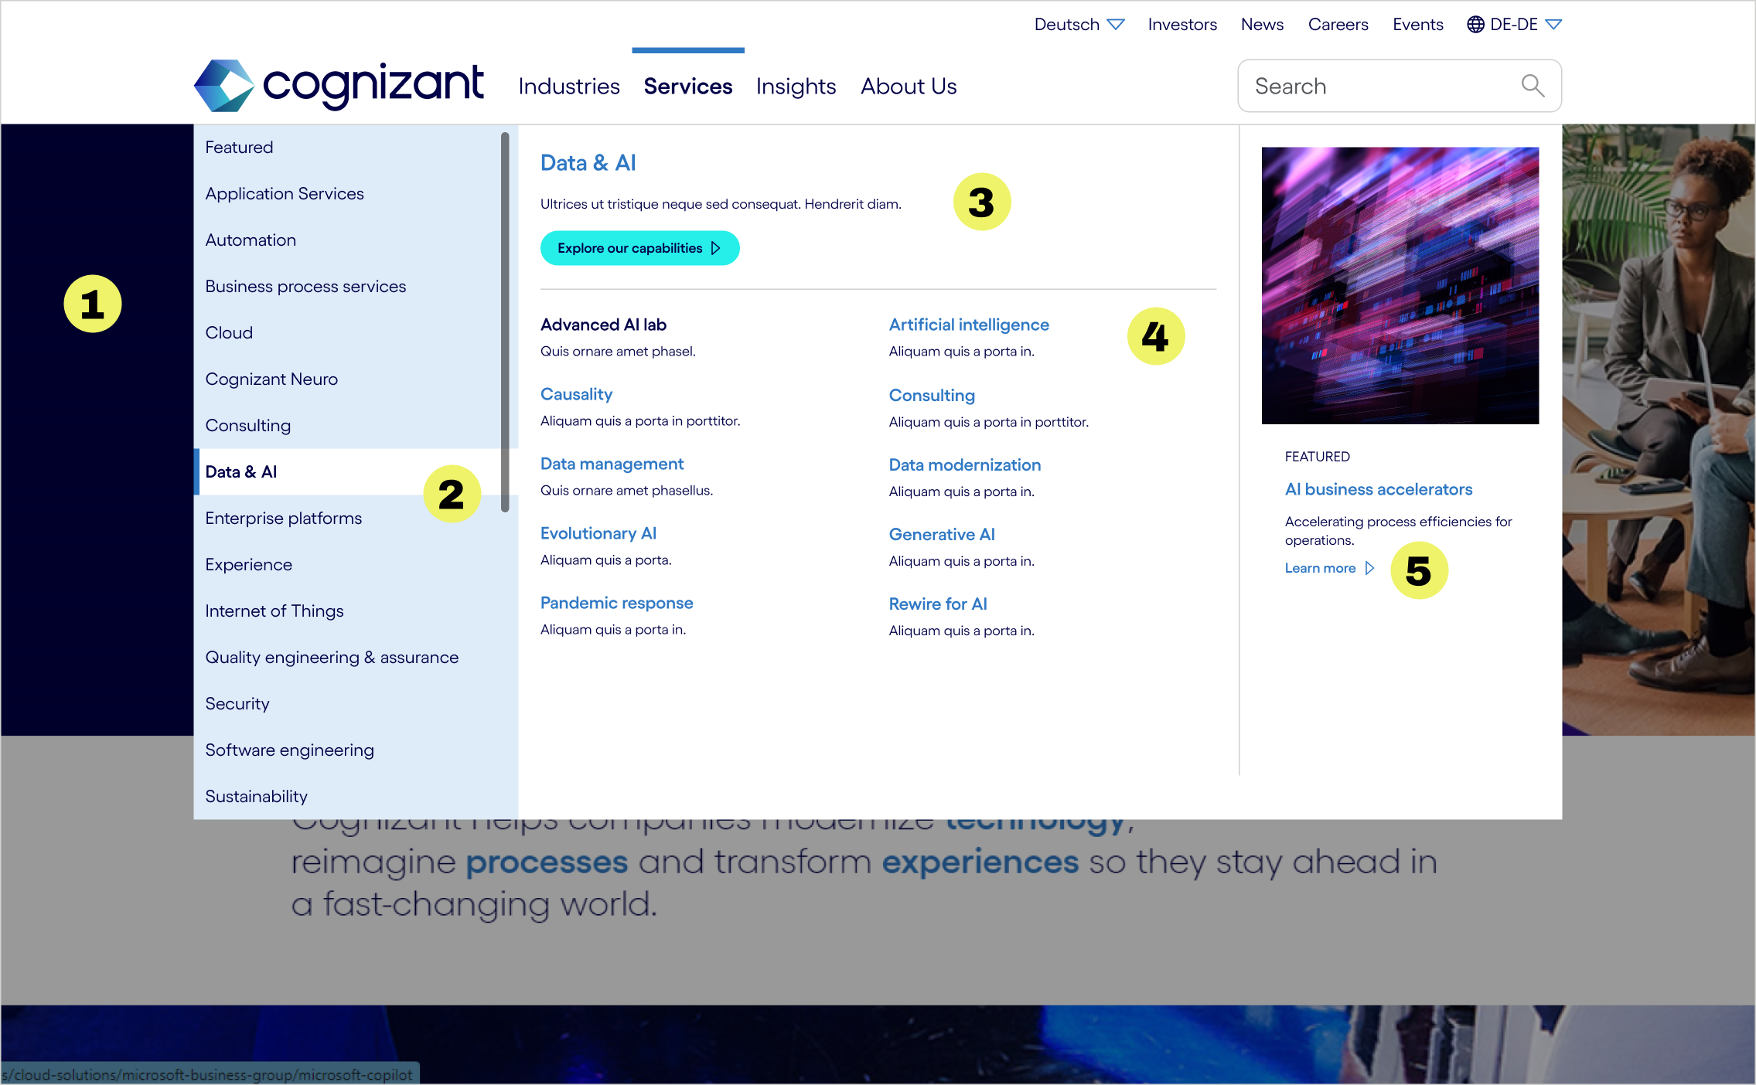
Task: Open the Investors link
Action: pyautogui.click(x=1181, y=25)
